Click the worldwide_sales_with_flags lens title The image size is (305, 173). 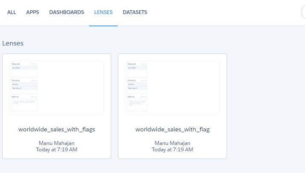[x=57, y=130]
